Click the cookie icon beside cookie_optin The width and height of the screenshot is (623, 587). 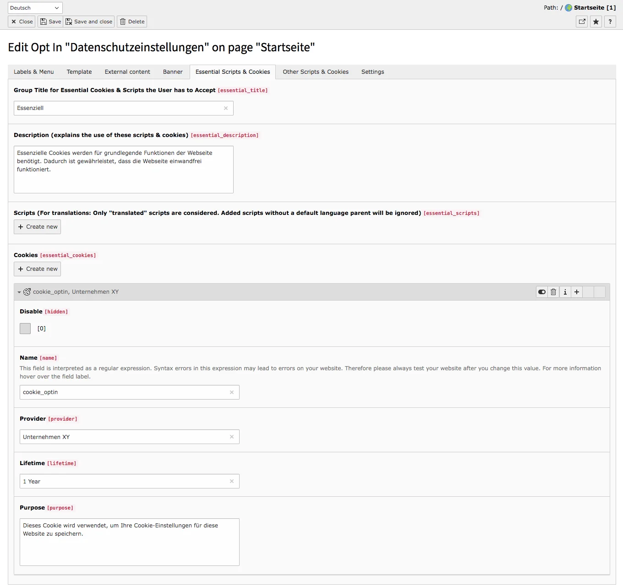click(27, 292)
